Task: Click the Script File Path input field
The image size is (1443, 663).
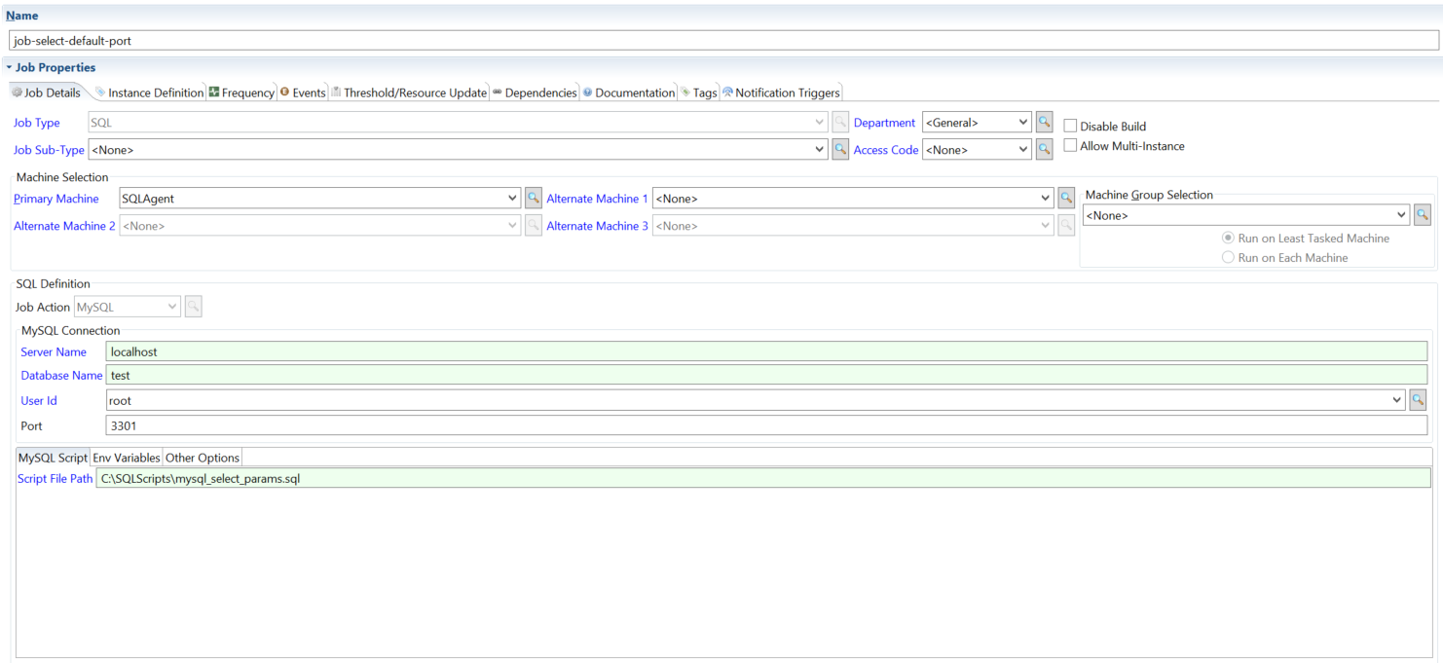Action: point(763,478)
